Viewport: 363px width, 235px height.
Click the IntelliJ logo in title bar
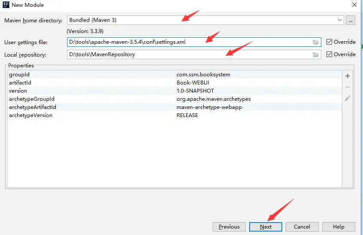(x=6, y=5)
